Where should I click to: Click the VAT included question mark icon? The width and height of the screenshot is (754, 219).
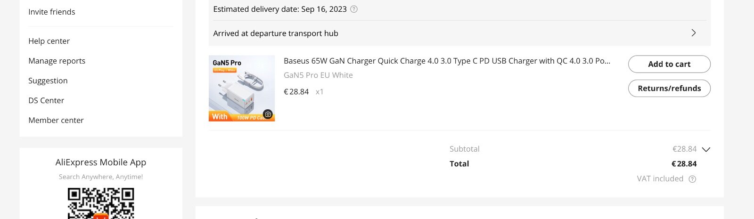pos(692,179)
